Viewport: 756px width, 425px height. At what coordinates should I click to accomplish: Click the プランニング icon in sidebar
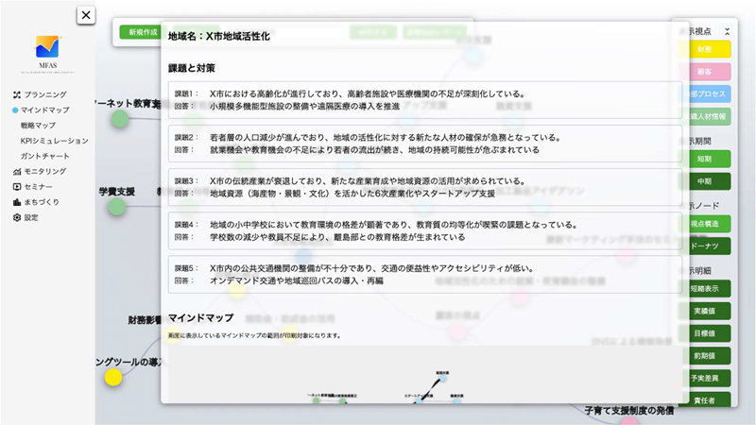(17, 94)
